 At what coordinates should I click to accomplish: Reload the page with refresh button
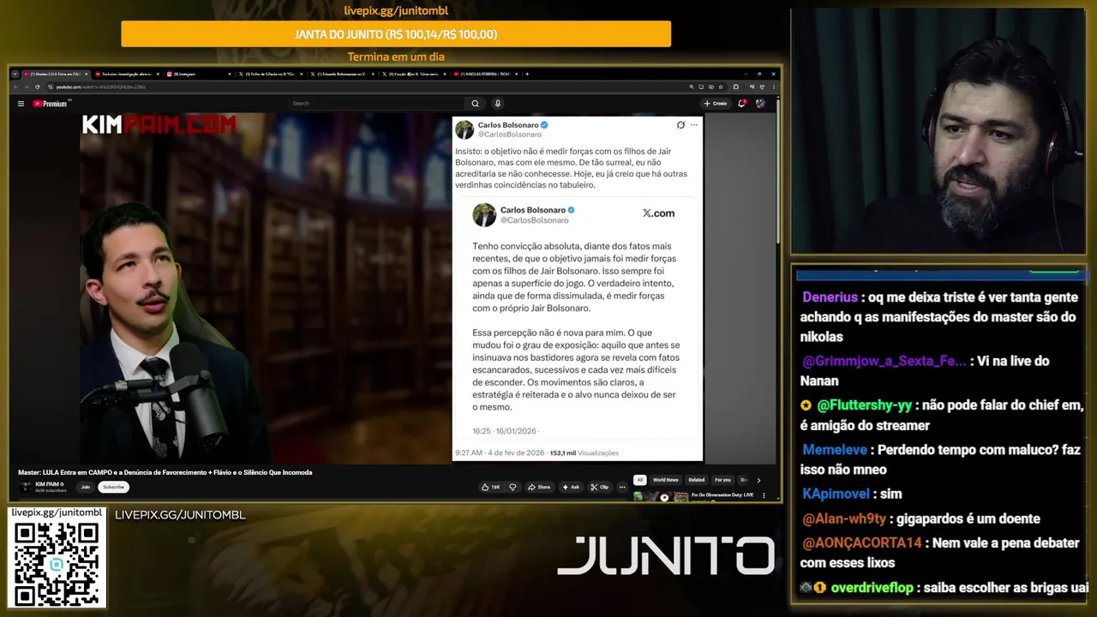click(x=37, y=87)
